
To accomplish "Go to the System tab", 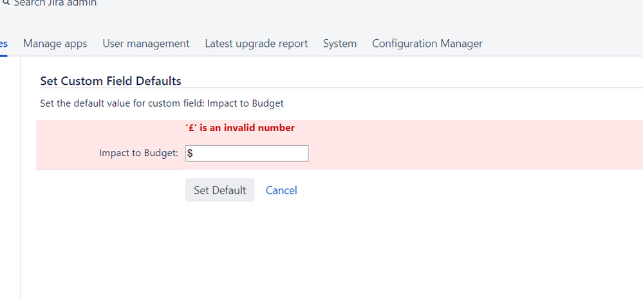I will (x=339, y=44).
